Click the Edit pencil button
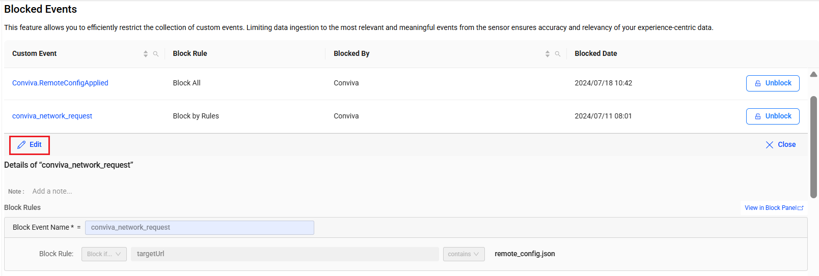 click(x=30, y=145)
